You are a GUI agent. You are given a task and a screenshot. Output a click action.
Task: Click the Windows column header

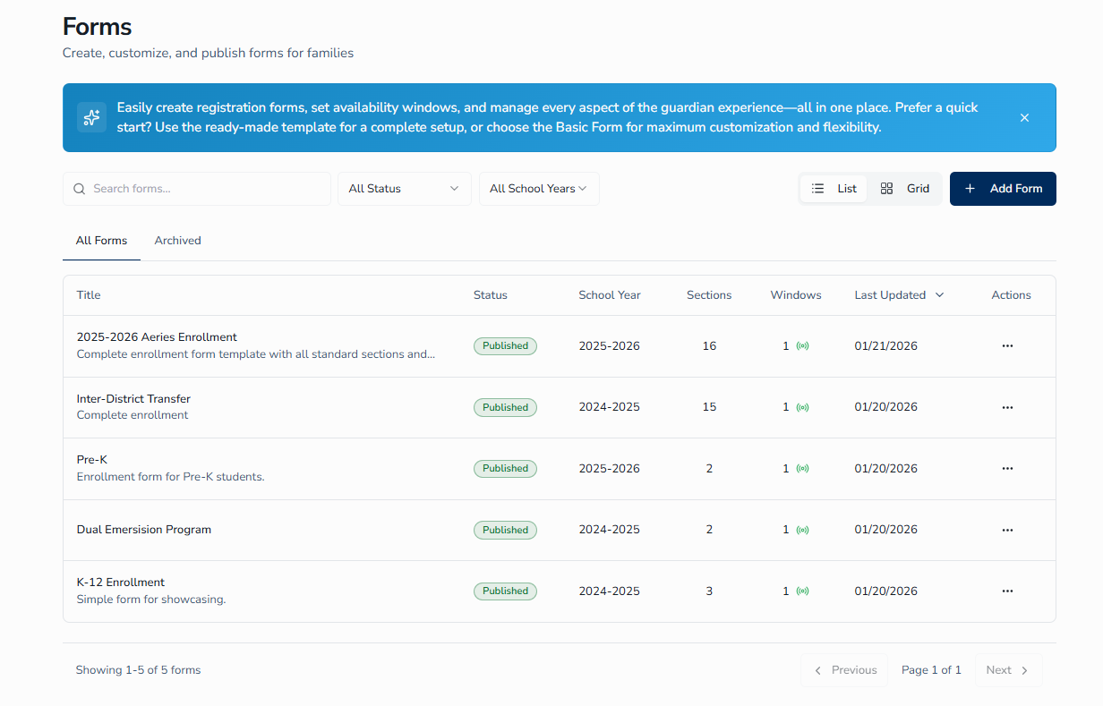(796, 295)
